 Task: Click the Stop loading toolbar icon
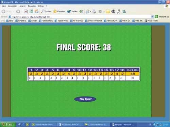pyautogui.click(x=26, y=12)
